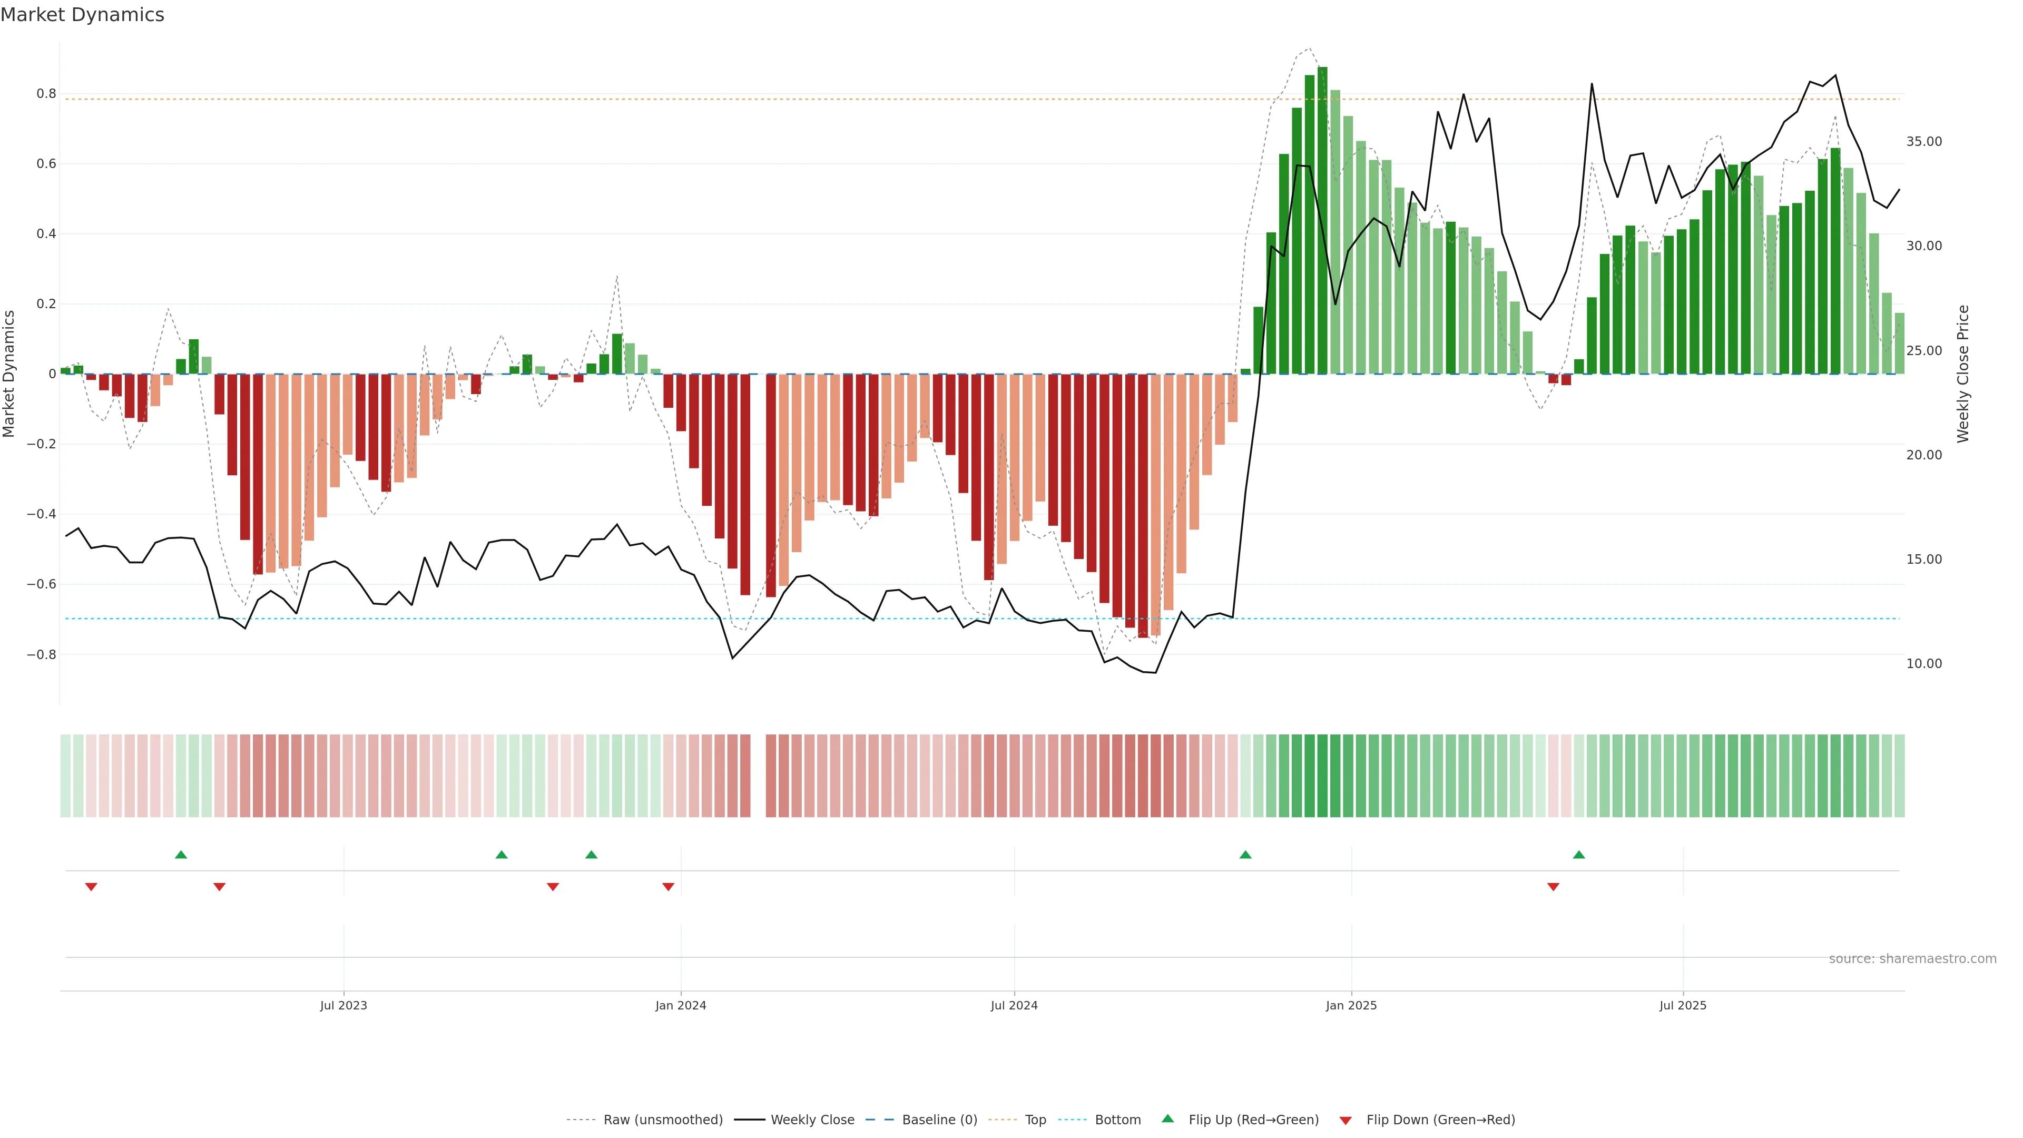
Task: Click the Weekly Close Price axis title
Action: click(x=1962, y=374)
